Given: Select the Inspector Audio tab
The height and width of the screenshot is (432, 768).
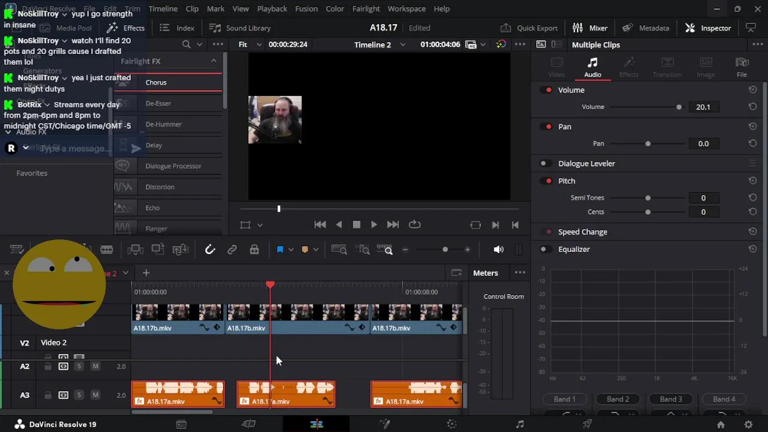Looking at the screenshot, I should [x=592, y=68].
